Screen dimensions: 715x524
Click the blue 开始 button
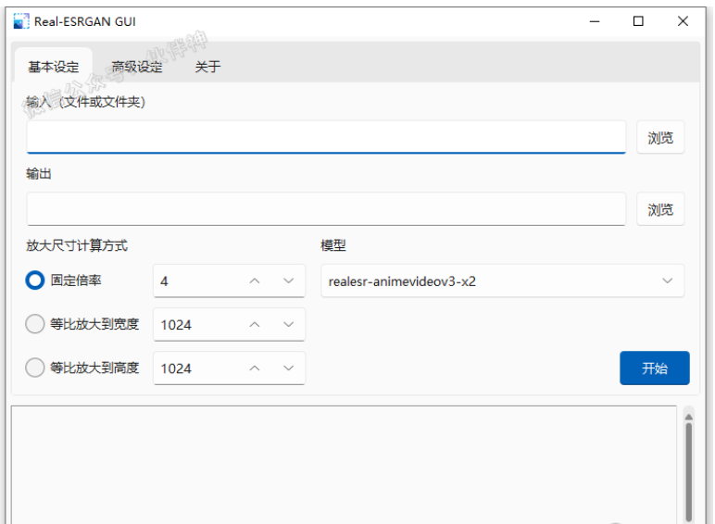click(655, 368)
